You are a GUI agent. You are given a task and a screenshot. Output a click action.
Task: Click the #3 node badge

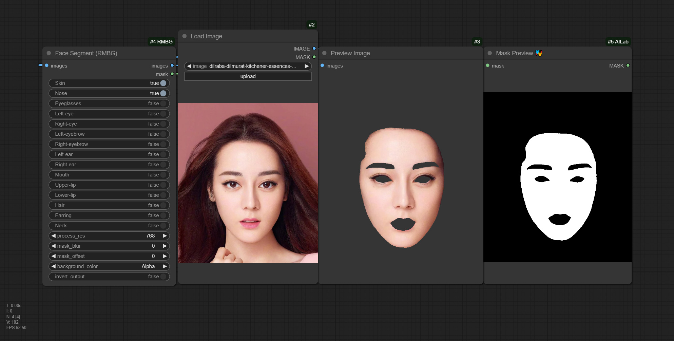477,42
